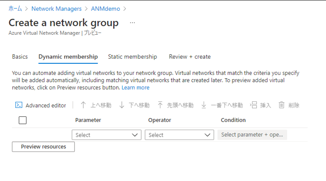Click the move down arrow icon

tap(122, 105)
